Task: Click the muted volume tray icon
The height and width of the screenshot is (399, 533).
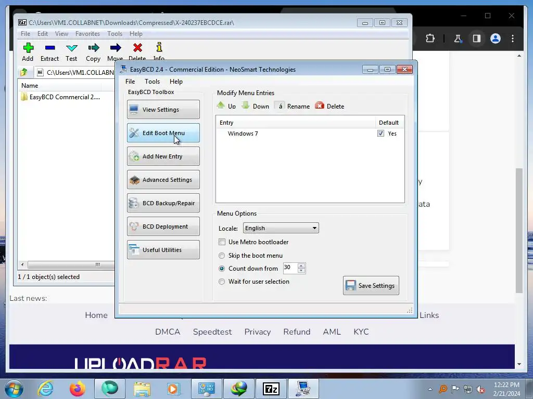Action: (480, 390)
